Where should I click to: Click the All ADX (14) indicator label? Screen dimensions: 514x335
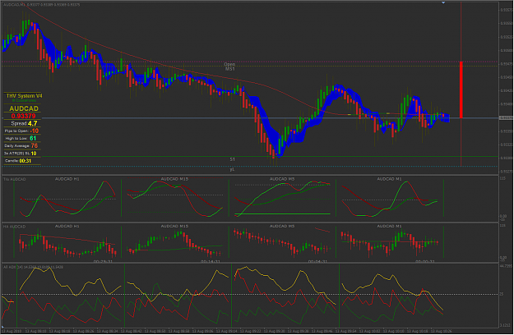pyautogui.click(x=33, y=268)
